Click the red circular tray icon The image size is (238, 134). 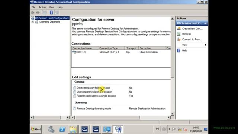pyautogui.click(x=185, y=129)
